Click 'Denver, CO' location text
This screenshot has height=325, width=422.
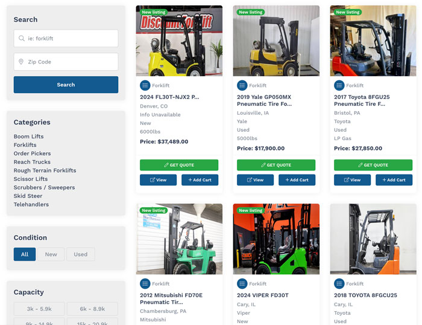(x=154, y=106)
